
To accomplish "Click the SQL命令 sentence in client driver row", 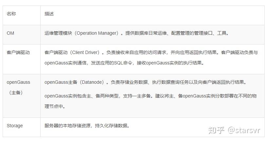I will [124, 63].
